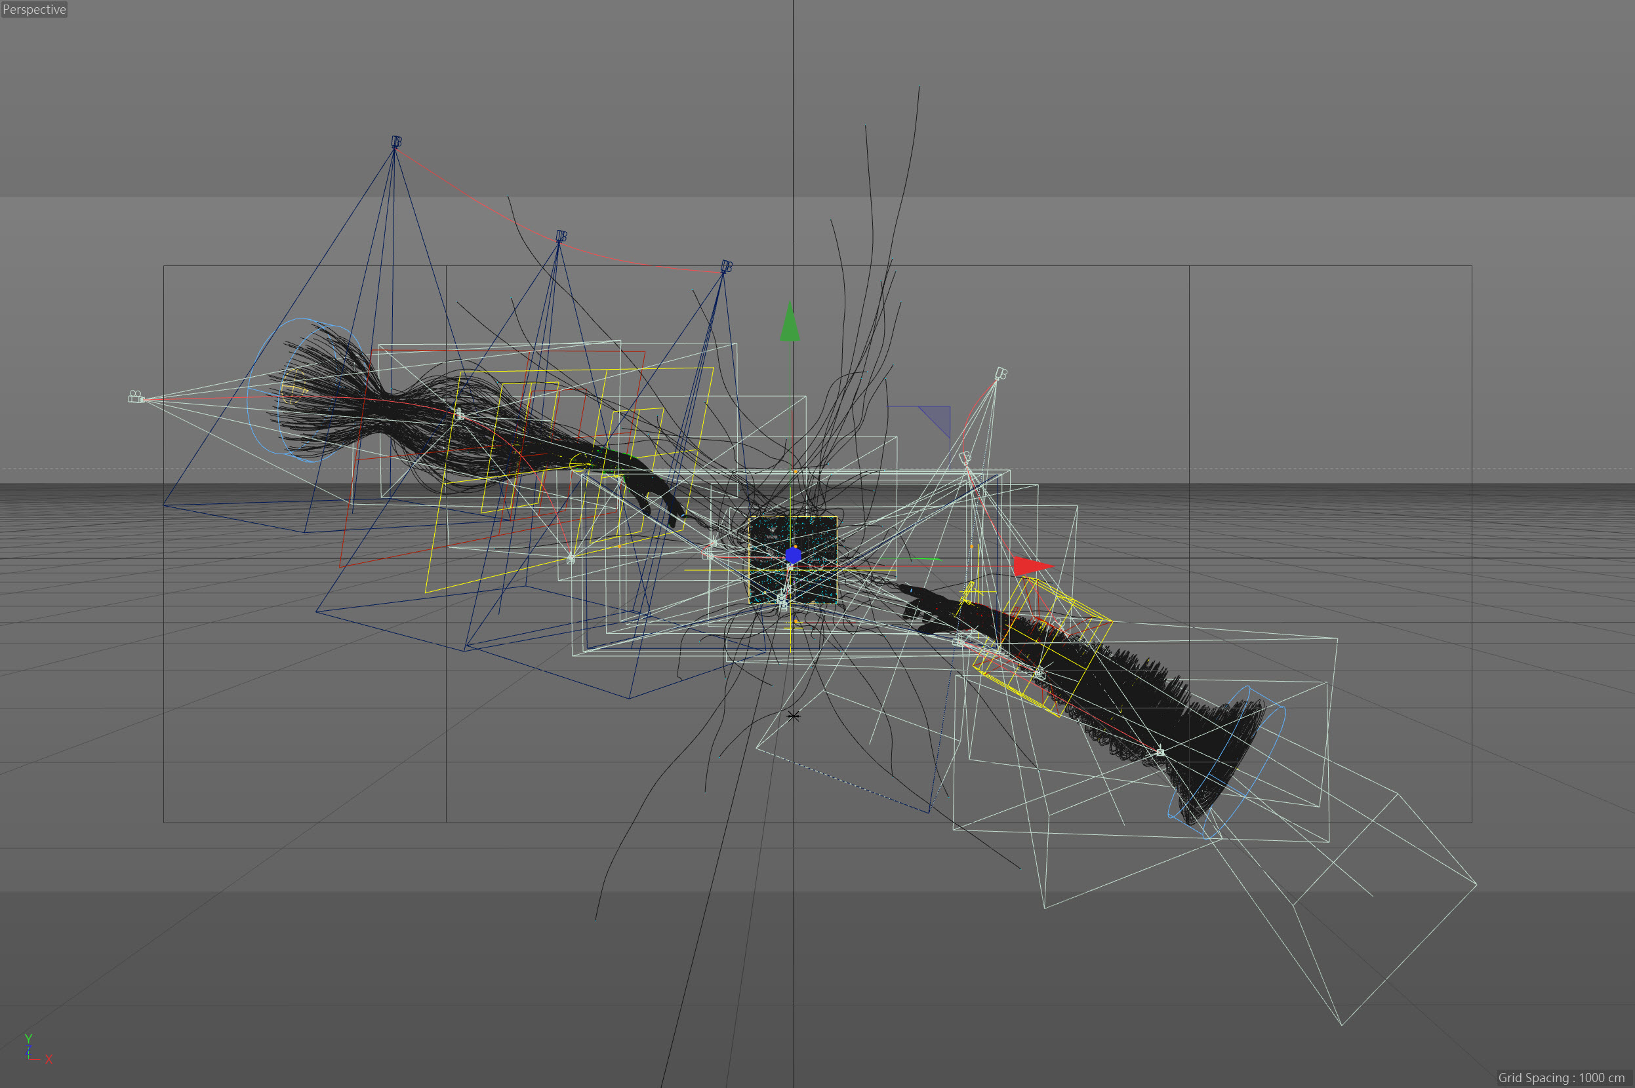Click the Perspective viewport label
Image resolution: width=1635 pixels, height=1088 pixels.
(x=34, y=9)
